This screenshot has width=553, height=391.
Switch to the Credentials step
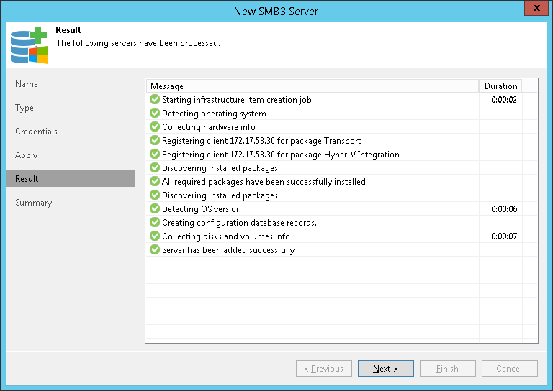tap(36, 132)
